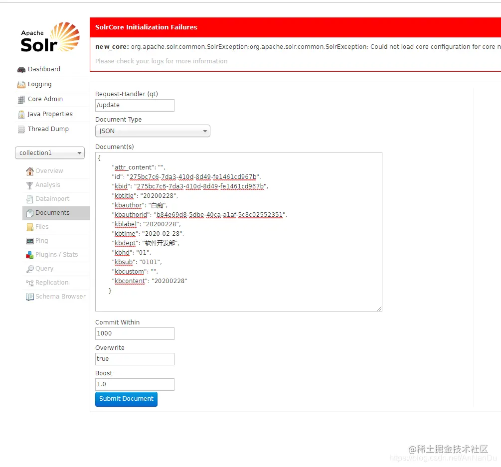Click the Dataimport document icon
The image size is (501, 467).
pyautogui.click(x=30, y=199)
